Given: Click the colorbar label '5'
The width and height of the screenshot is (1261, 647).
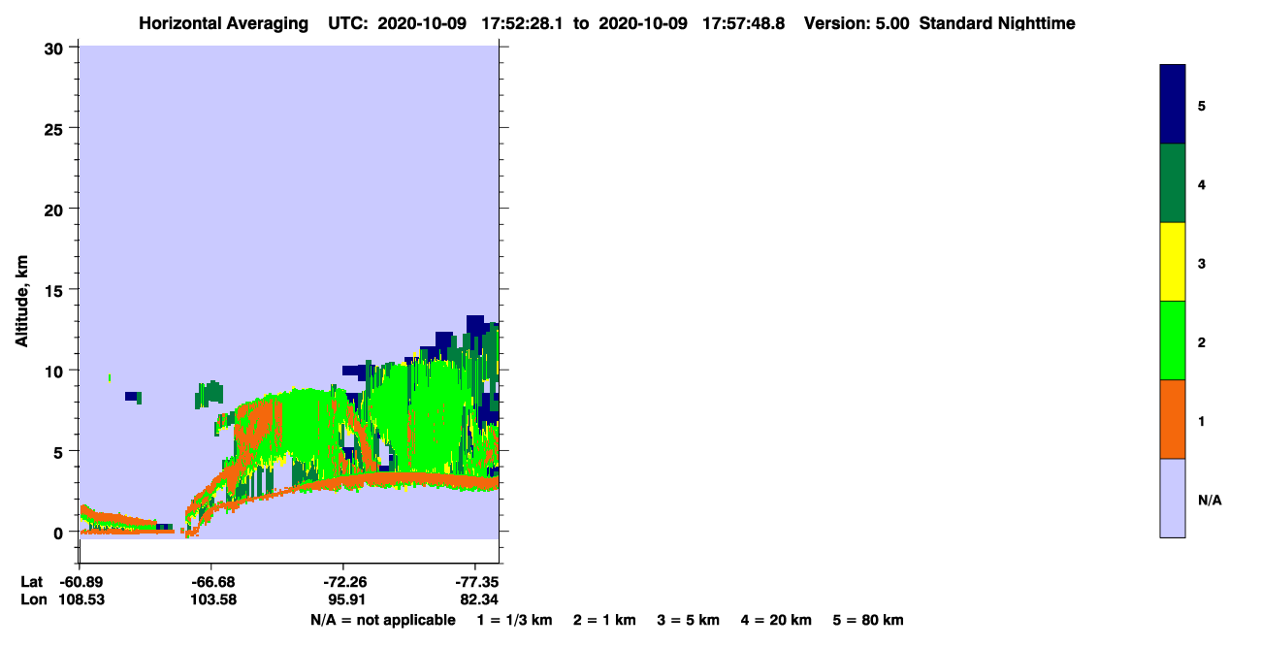Looking at the screenshot, I should click(x=1202, y=106).
